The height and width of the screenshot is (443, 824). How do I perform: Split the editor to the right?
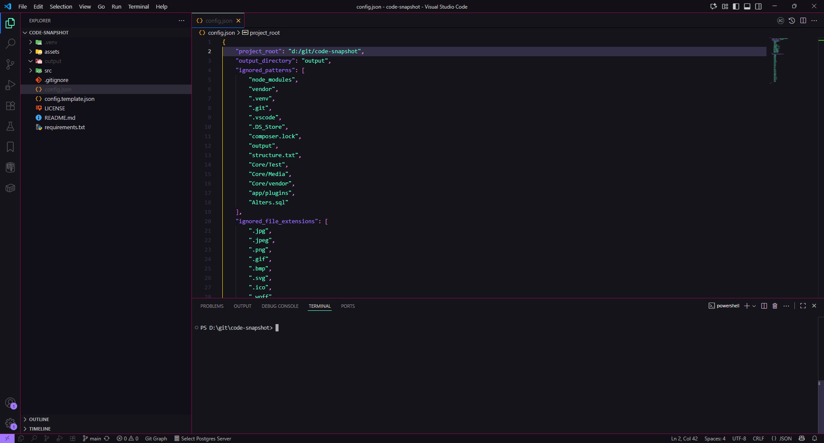pyautogui.click(x=803, y=21)
